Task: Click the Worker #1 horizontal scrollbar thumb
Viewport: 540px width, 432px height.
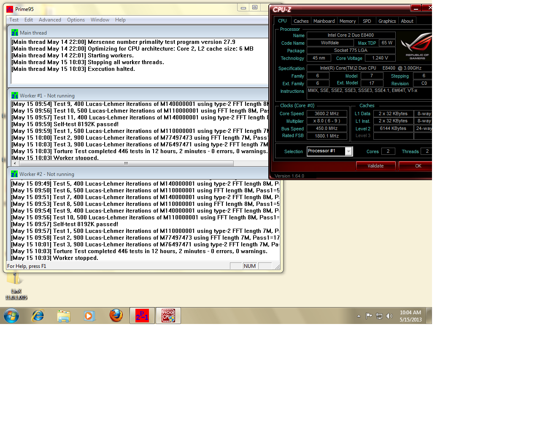Action: [126, 163]
